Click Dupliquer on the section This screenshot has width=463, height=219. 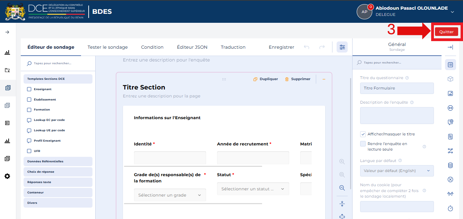266,79
